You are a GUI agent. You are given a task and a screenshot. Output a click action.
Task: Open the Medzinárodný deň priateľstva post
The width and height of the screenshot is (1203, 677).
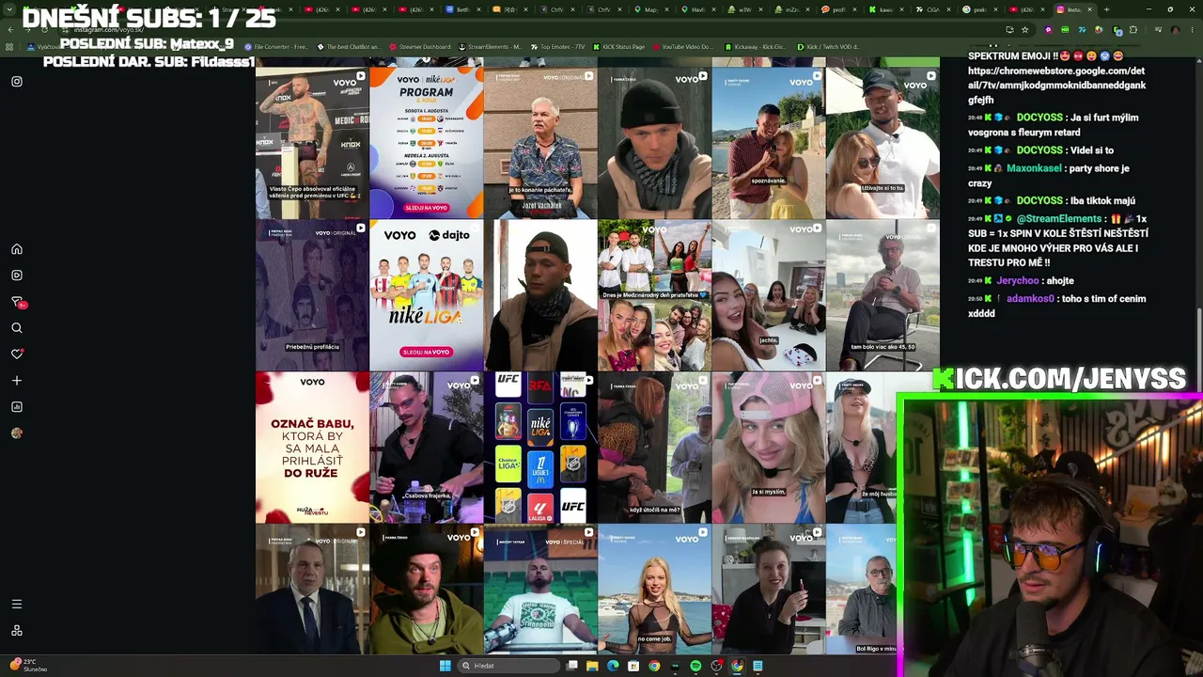[654, 295]
